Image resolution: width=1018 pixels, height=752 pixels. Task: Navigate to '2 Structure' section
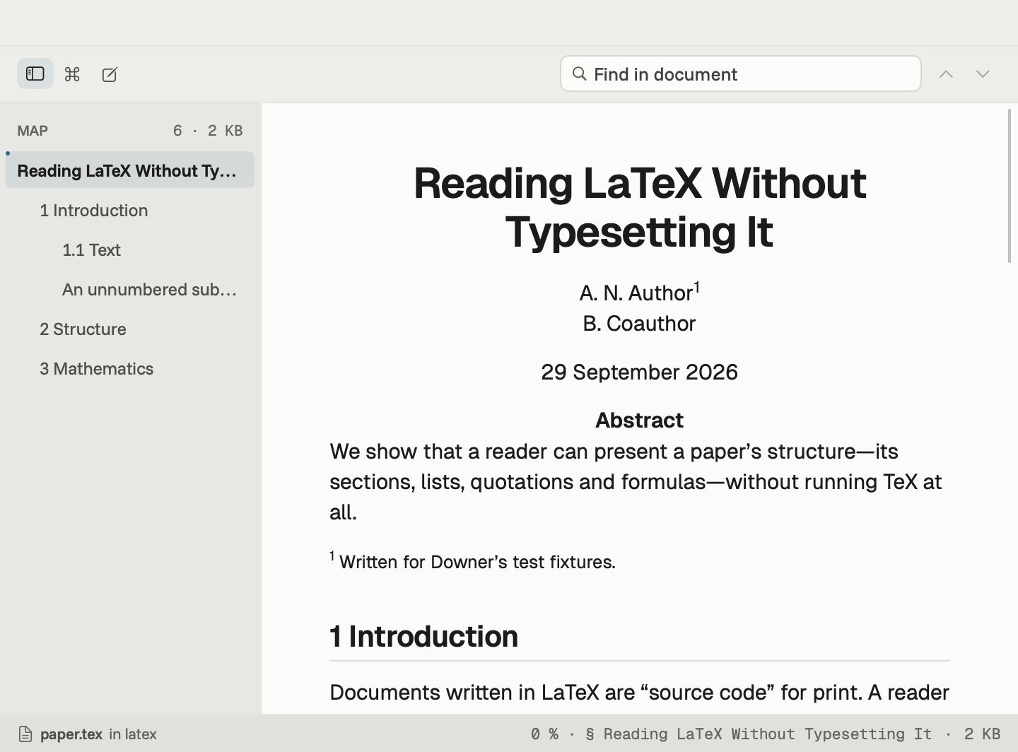pos(130,329)
